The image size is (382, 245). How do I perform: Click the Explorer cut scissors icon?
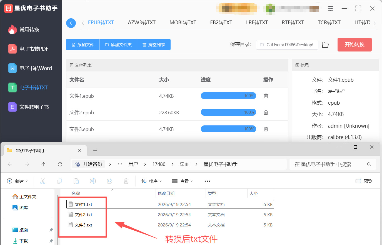43,181
